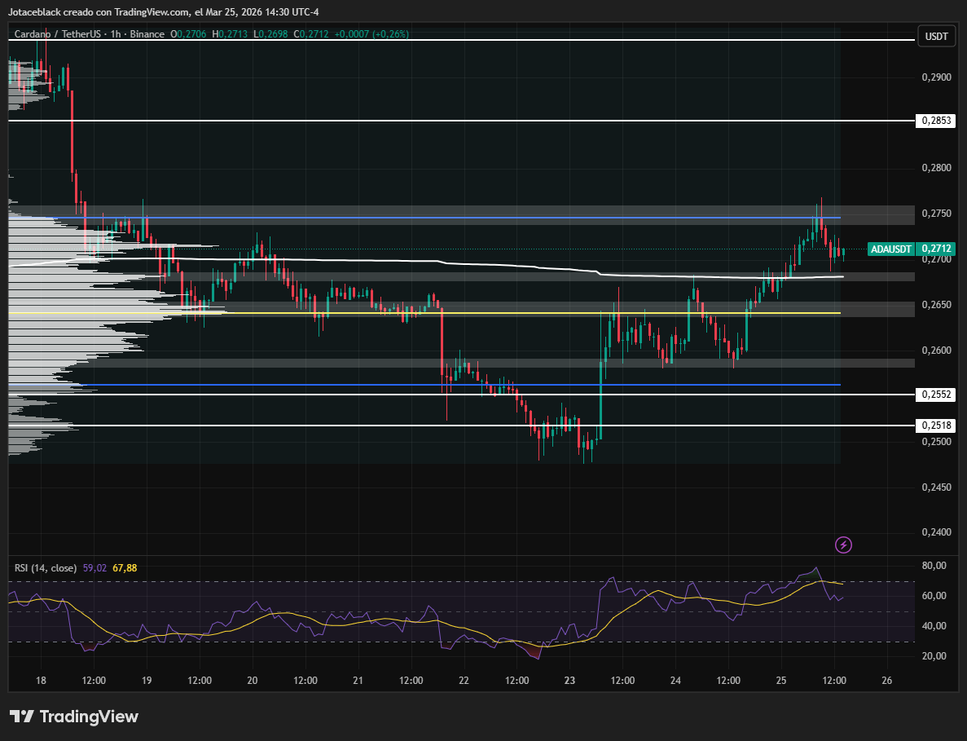Select the 0,2552 price level label
This screenshot has height=741, width=967.
[x=936, y=395]
